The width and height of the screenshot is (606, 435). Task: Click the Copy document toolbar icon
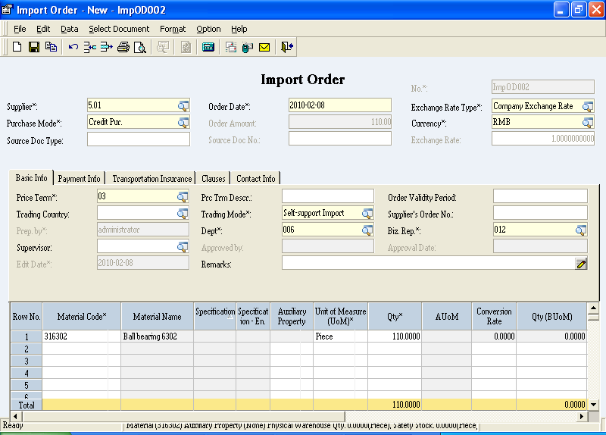pos(51,47)
